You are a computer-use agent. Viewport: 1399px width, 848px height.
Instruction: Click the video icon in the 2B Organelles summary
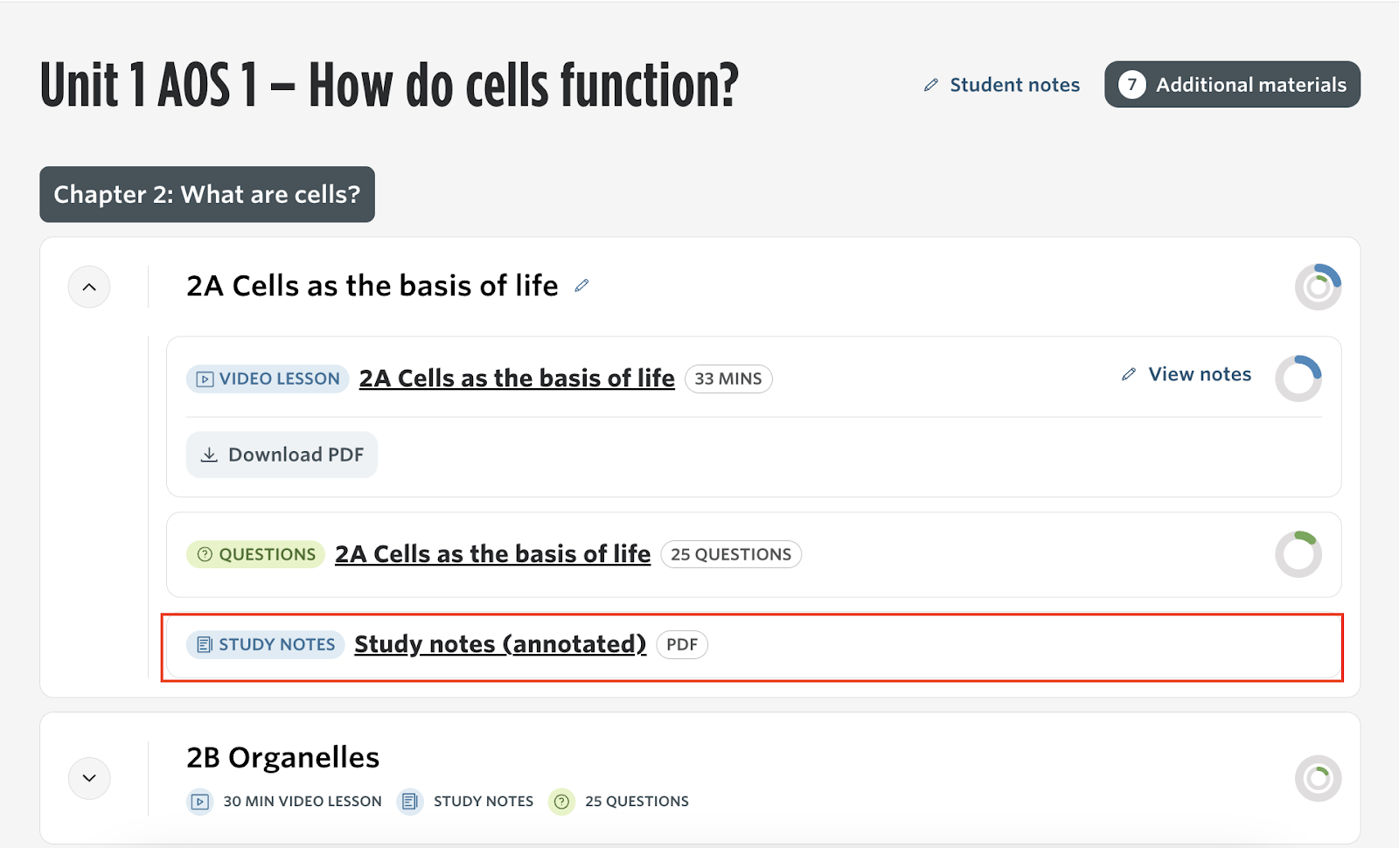click(x=200, y=801)
